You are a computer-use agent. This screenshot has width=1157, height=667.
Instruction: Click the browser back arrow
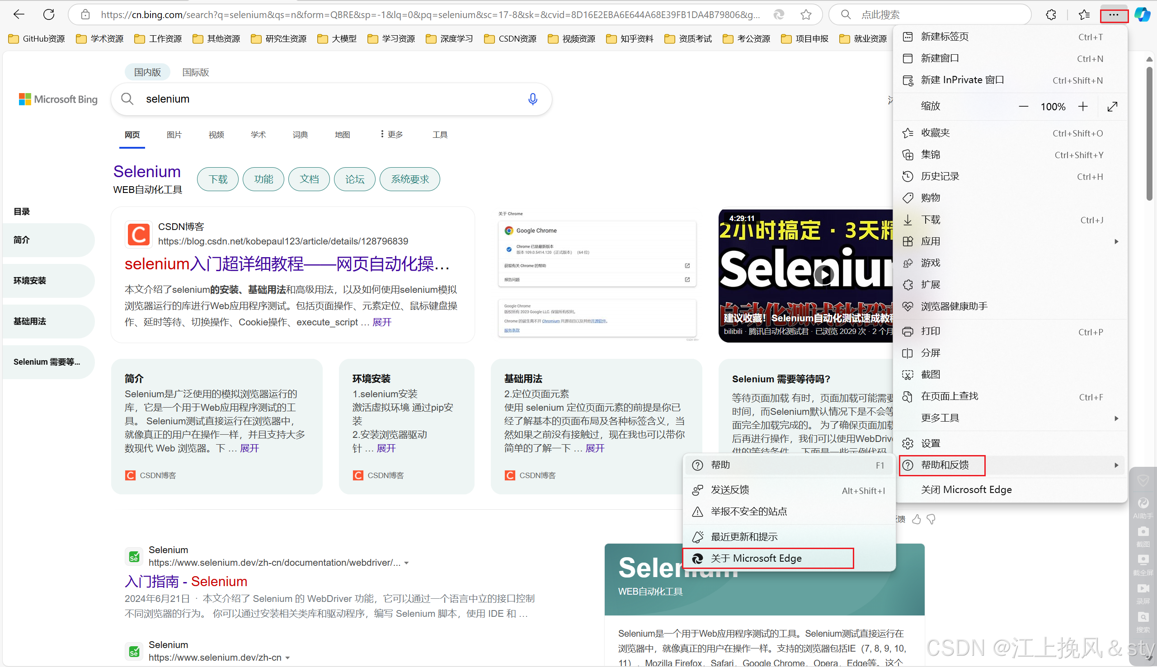tap(19, 14)
